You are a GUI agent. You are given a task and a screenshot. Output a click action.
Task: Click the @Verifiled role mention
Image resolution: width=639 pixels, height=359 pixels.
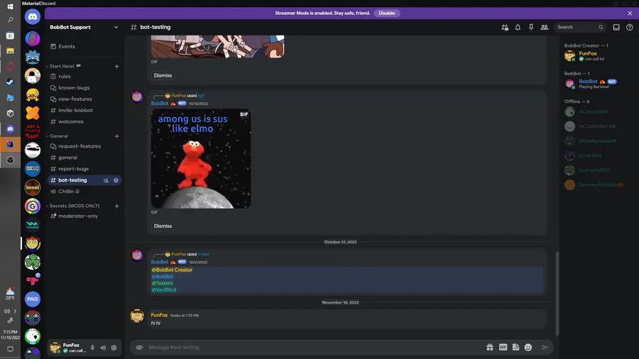(164, 289)
